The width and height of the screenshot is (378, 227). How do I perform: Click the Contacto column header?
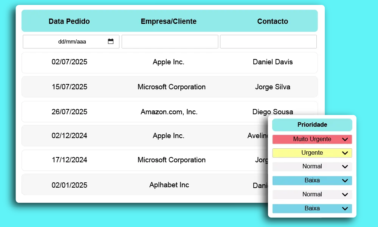click(273, 22)
